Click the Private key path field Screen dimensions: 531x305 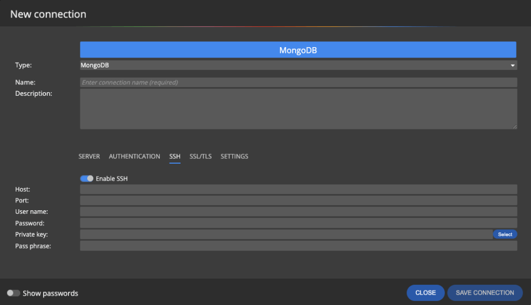coord(285,235)
